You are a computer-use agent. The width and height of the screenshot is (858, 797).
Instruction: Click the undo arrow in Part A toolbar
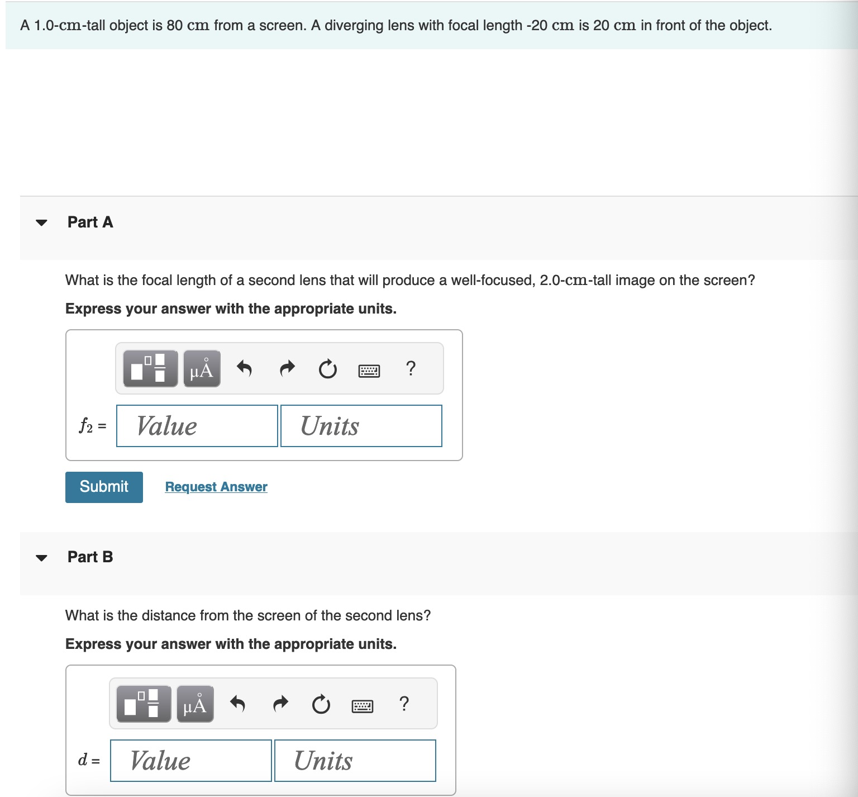(x=244, y=368)
